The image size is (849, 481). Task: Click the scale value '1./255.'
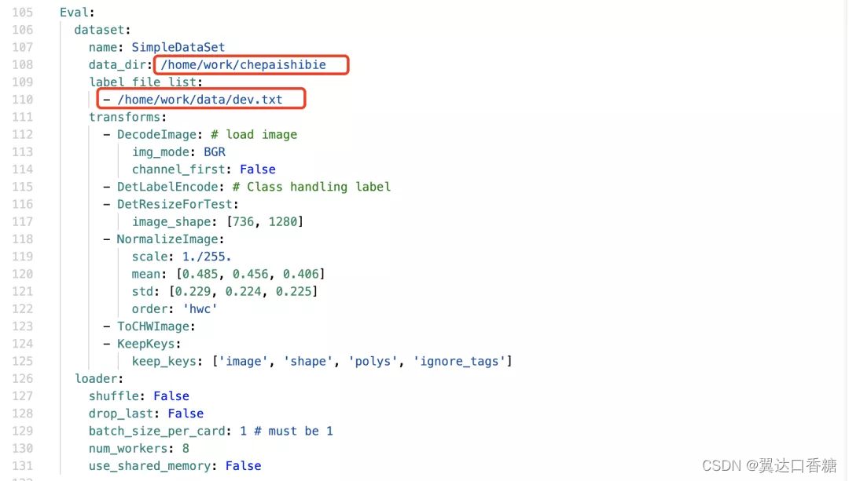[x=207, y=257]
